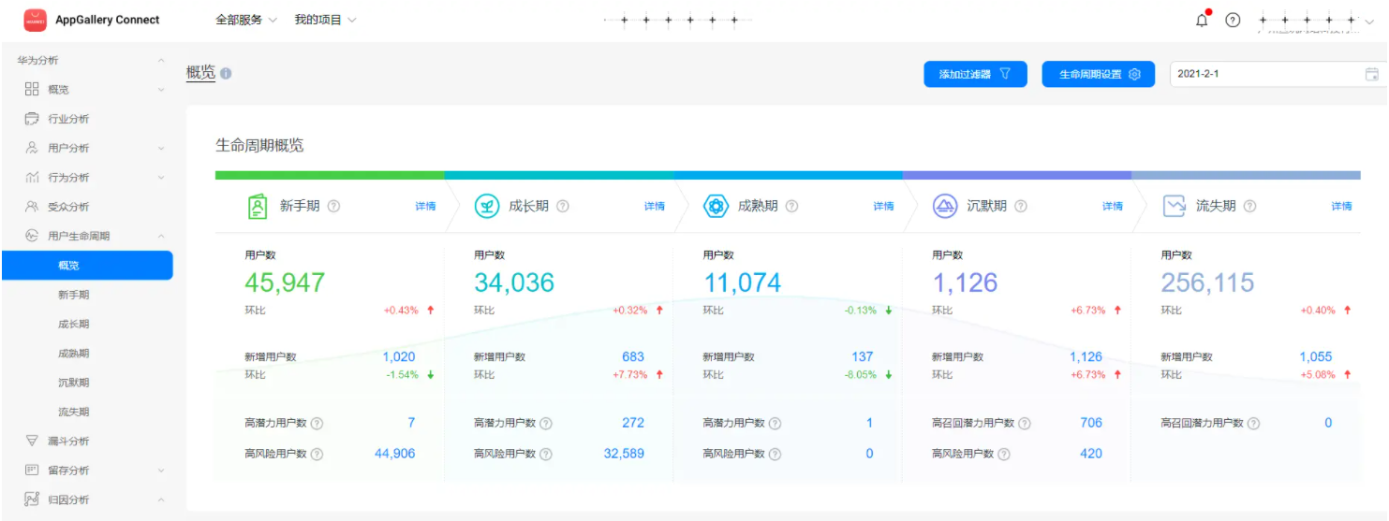Click help icon for 沉默期 高召回潜力用户数
Screen dimensions: 1389x521
(1025, 424)
